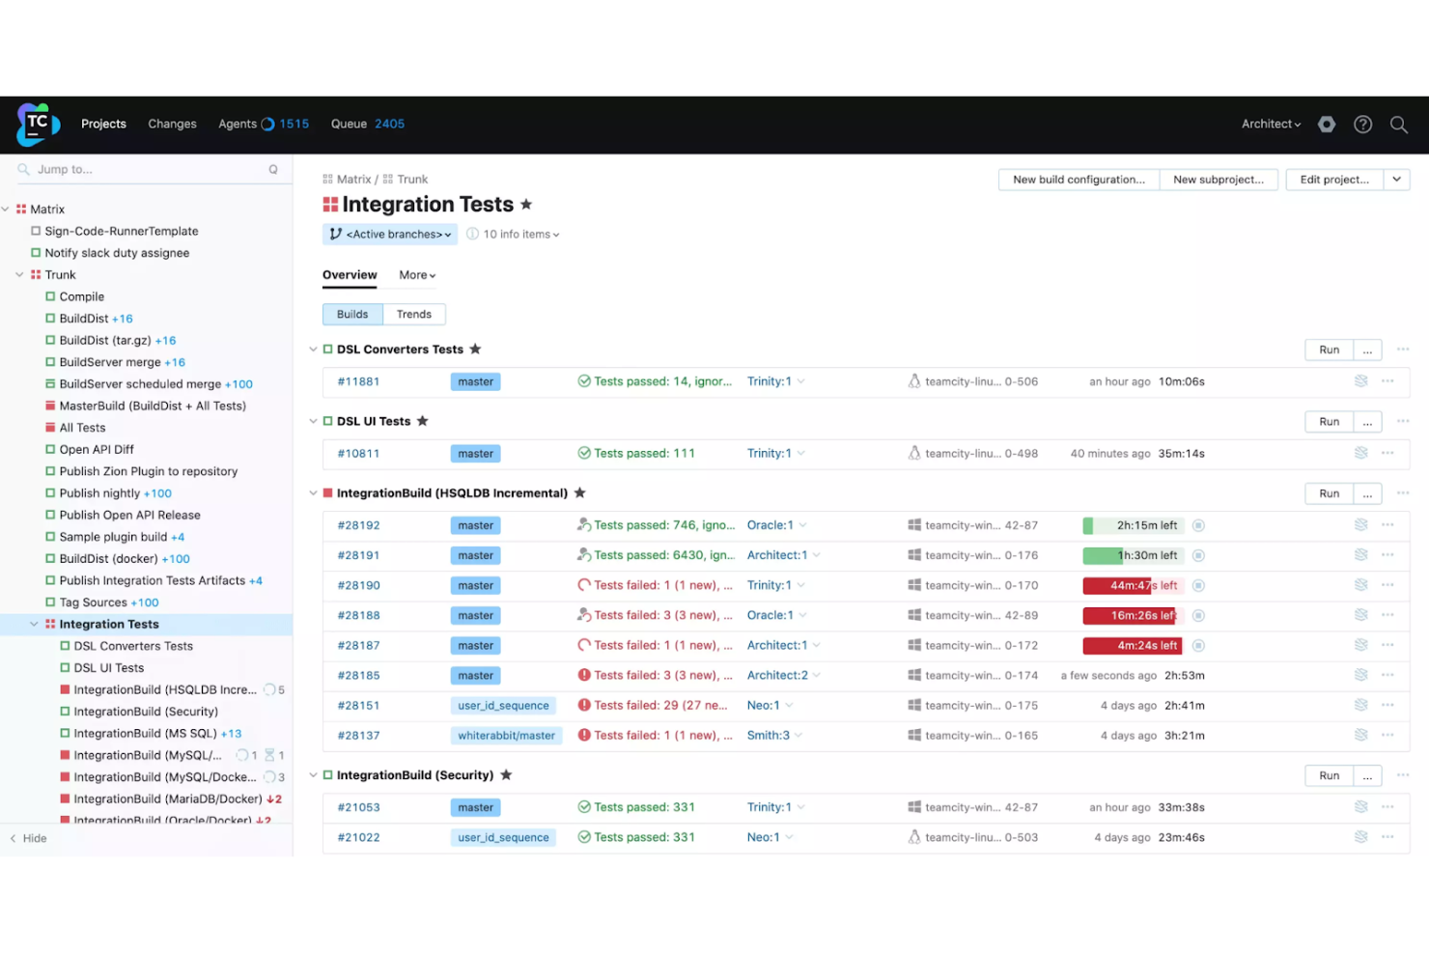This screenshot has width=1429, height=953.
Task: Collapse the Trunk project in sidebar
Action: click(x=18, y=274)
